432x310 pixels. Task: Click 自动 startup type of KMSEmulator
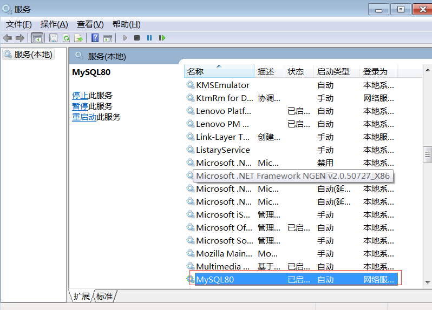click(325, 85)
